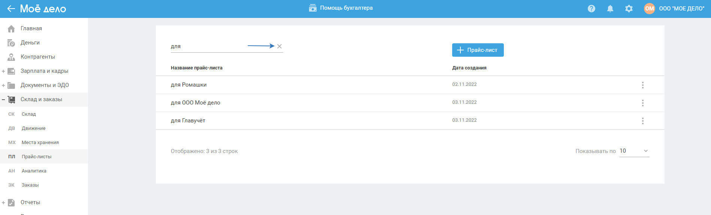
Task: Create a new price list with Прайс-лист button
Action: click(x=478, y=50)
